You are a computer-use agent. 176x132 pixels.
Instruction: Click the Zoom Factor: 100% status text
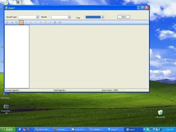pyautogui.click(x=110, y=90)
